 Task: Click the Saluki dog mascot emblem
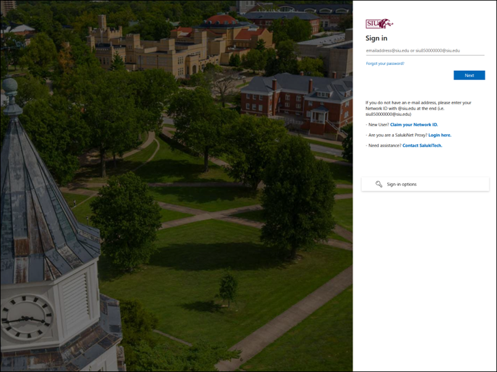pyautogui.click(x=385, y=24)
